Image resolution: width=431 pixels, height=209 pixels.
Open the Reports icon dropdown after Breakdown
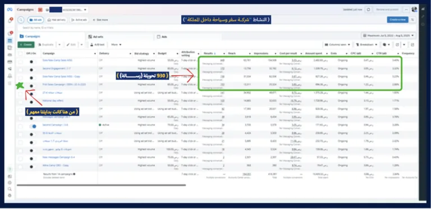[x=386, y=44]
